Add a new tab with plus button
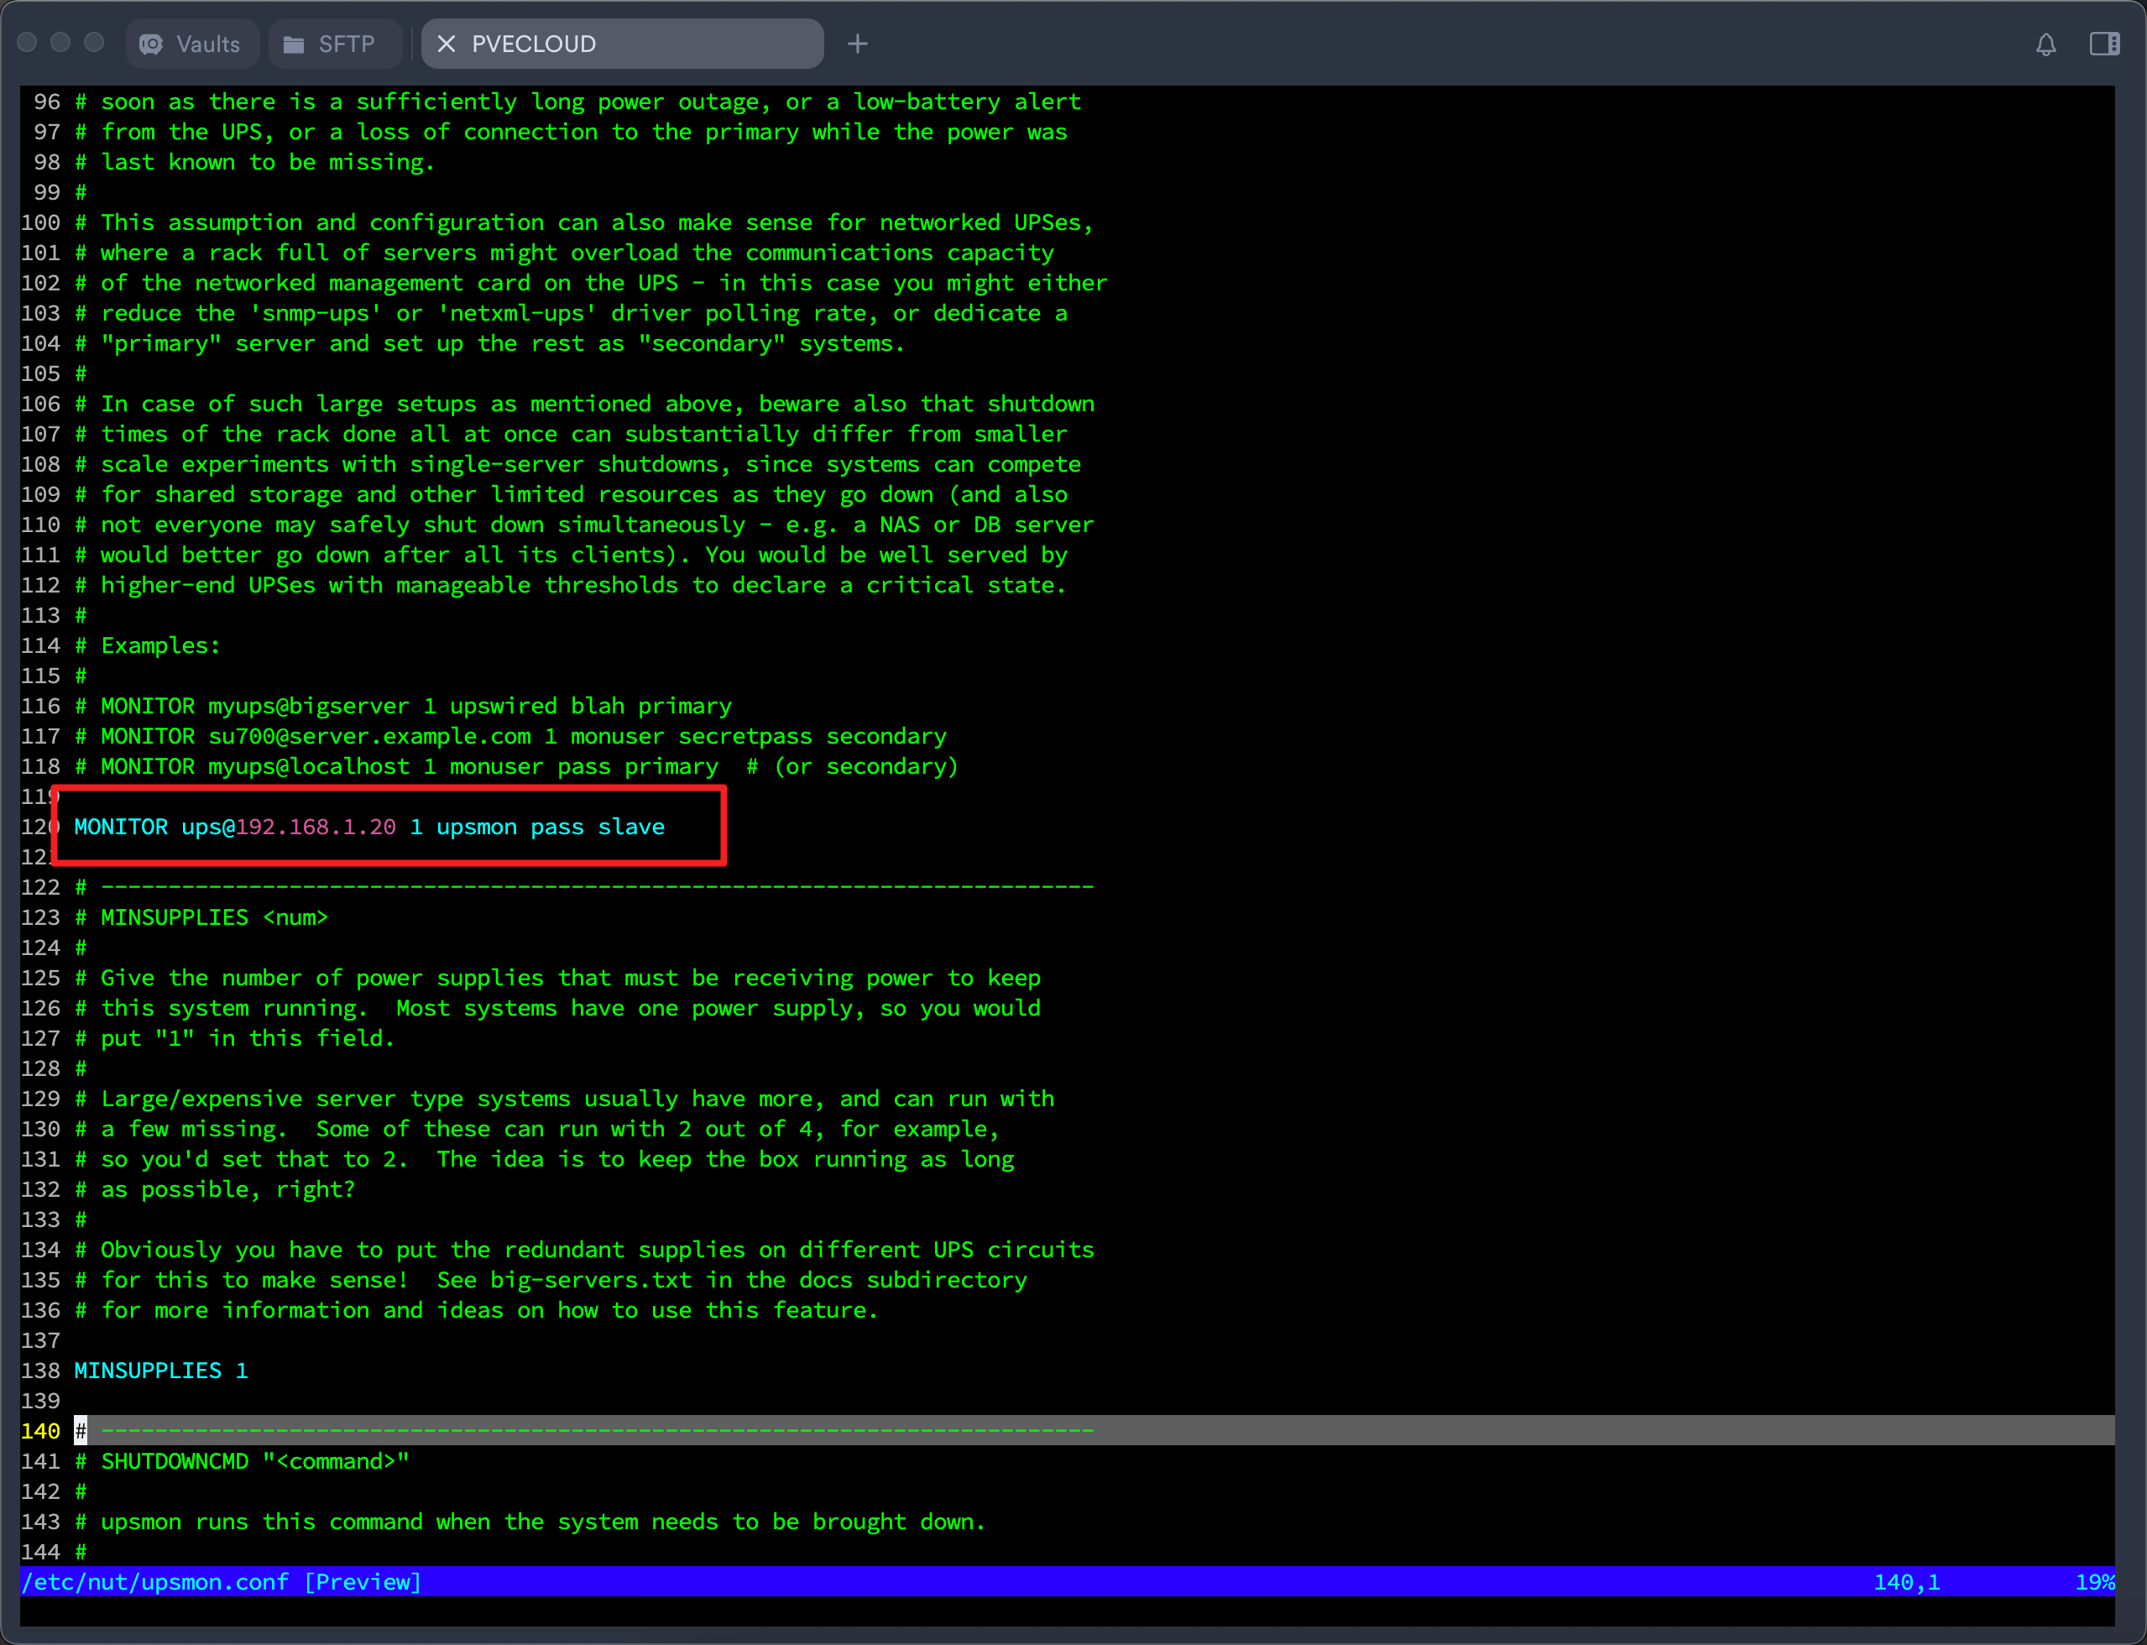Viewport: 2147px width, 1645px height. 858,44
